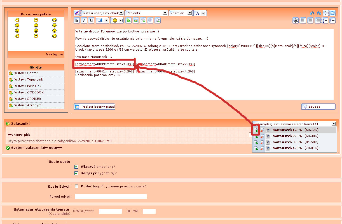
Task: Toggle bold text formatting
Action: pos(77,20)
